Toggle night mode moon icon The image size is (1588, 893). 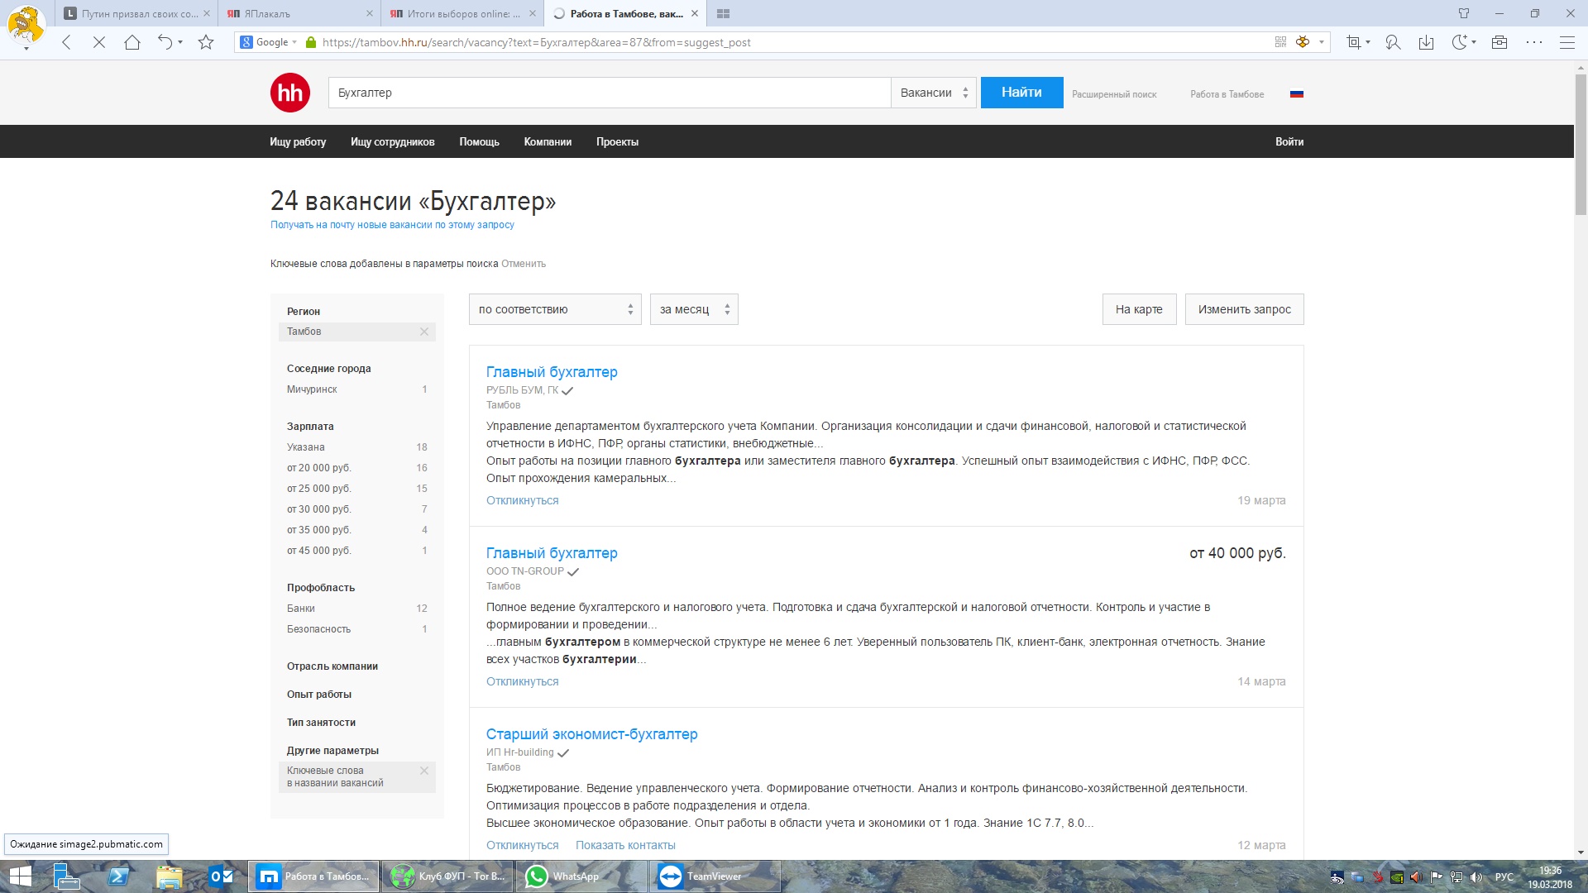1460,42
